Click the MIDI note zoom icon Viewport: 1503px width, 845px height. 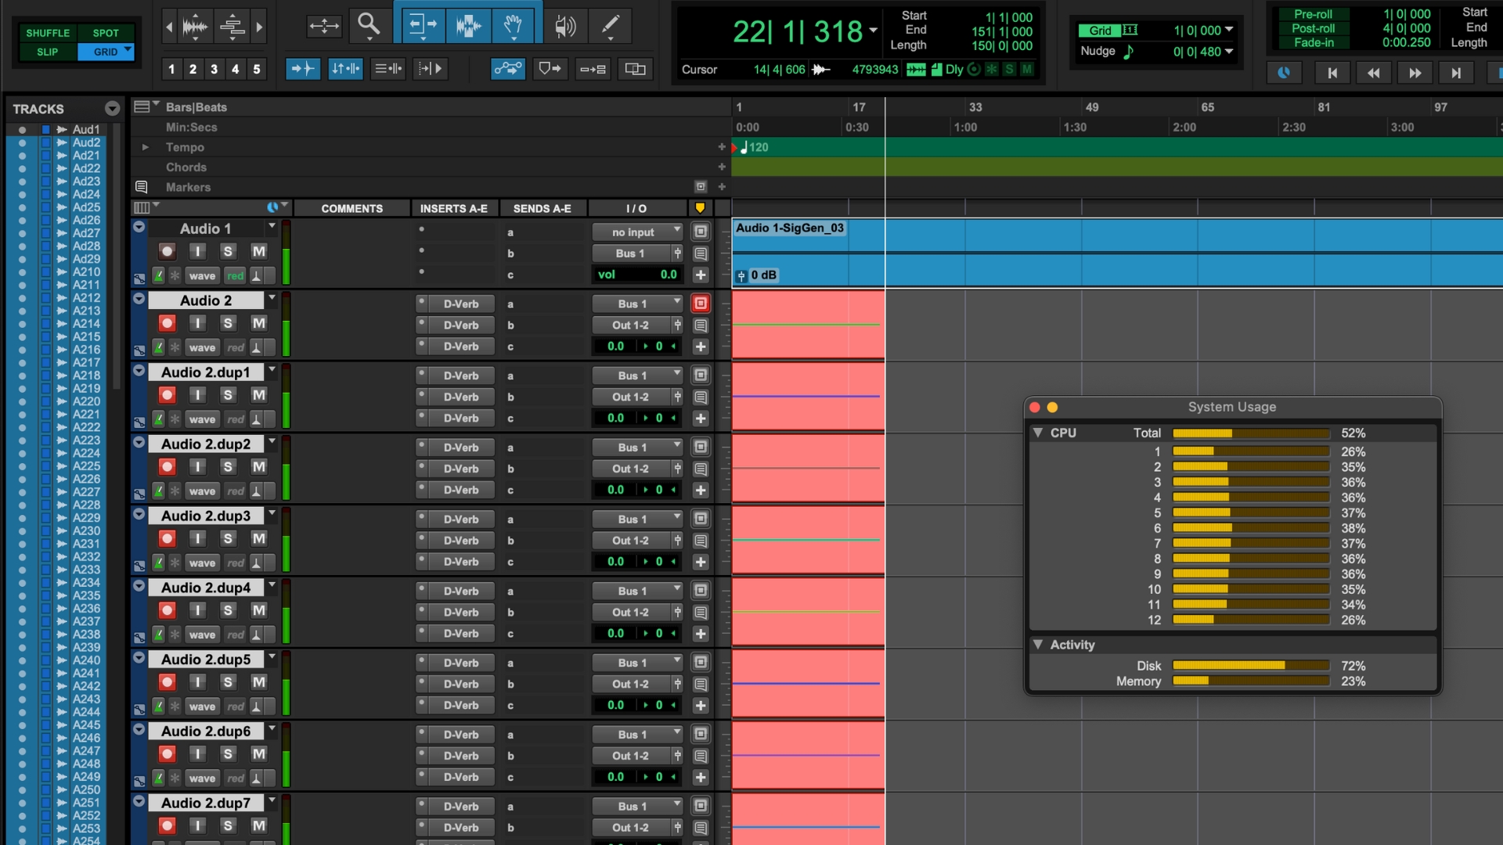[x=232, y=27]
